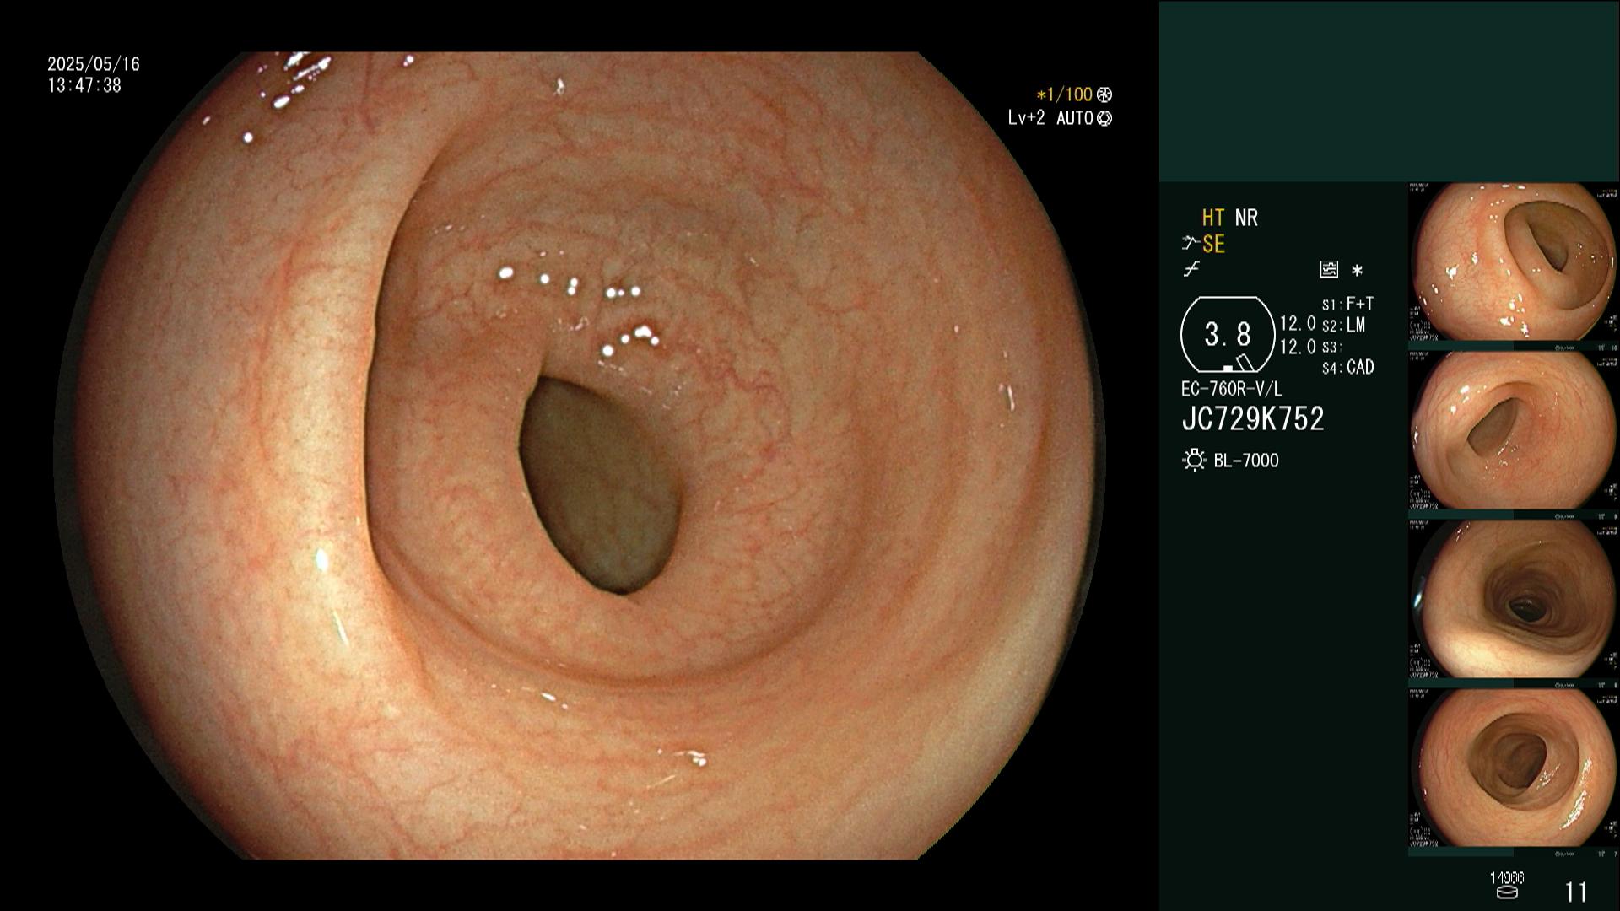Click the main live endoscopic image

(580, 455)
